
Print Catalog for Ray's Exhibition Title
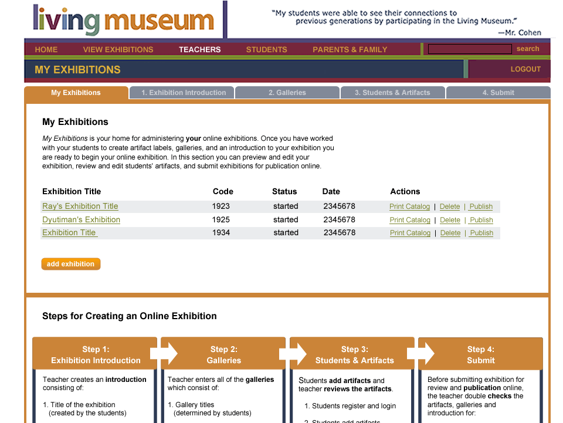409,207
